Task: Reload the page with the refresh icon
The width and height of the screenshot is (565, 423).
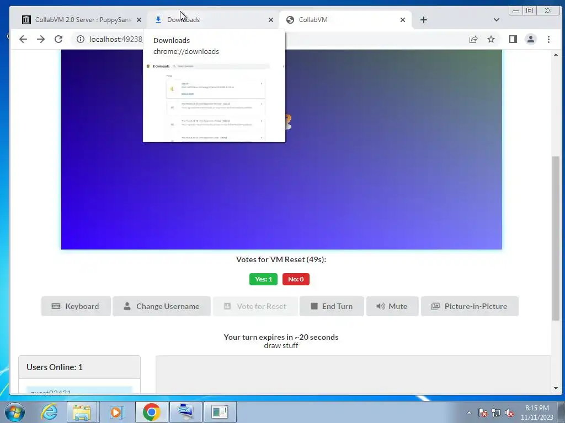Action: [x=58, y=39]
